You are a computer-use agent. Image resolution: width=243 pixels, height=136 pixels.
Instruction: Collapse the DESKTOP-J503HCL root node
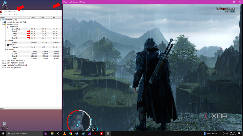(1, 20)
